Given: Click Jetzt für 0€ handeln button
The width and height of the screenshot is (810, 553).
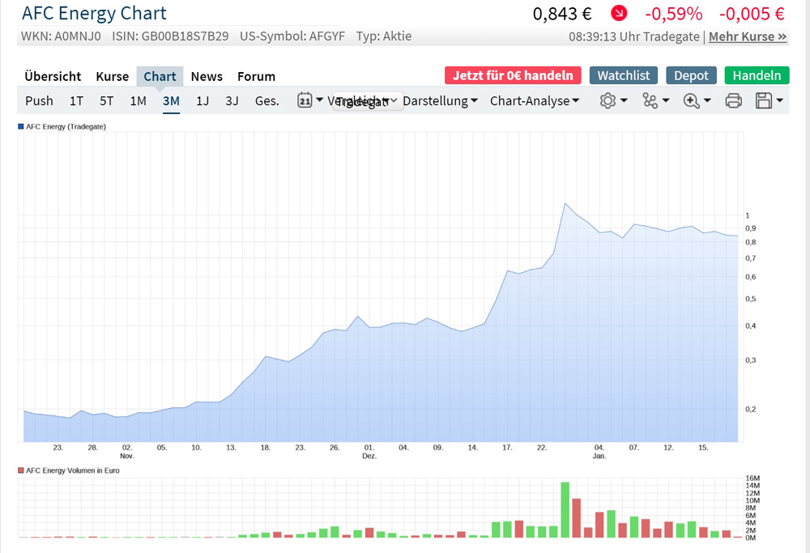Looking at the screenshot, I should (x=513, y=75).
